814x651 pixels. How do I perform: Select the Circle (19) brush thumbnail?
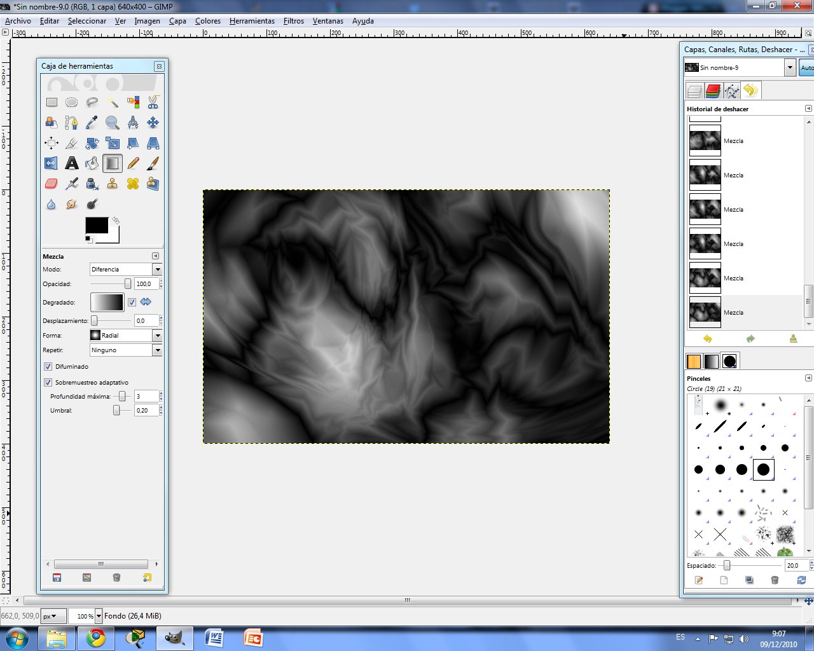point(764,470)
